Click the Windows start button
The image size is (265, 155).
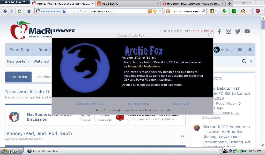pos(11,151)
